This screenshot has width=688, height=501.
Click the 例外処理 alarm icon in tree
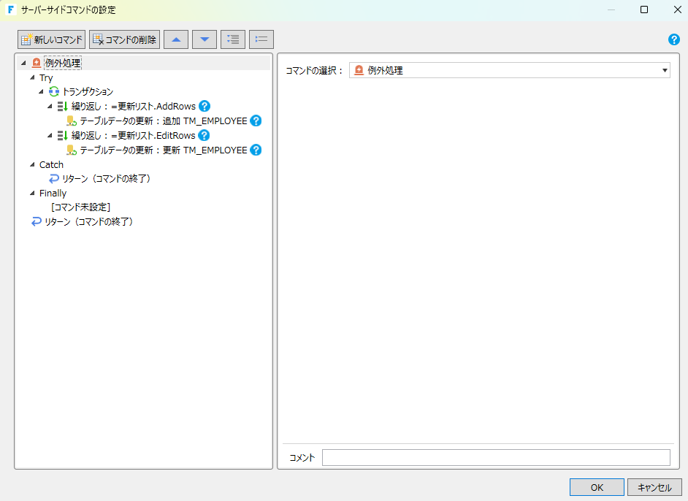(37, 63)
